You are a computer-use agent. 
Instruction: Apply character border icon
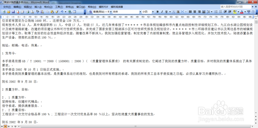pos(174,12)
